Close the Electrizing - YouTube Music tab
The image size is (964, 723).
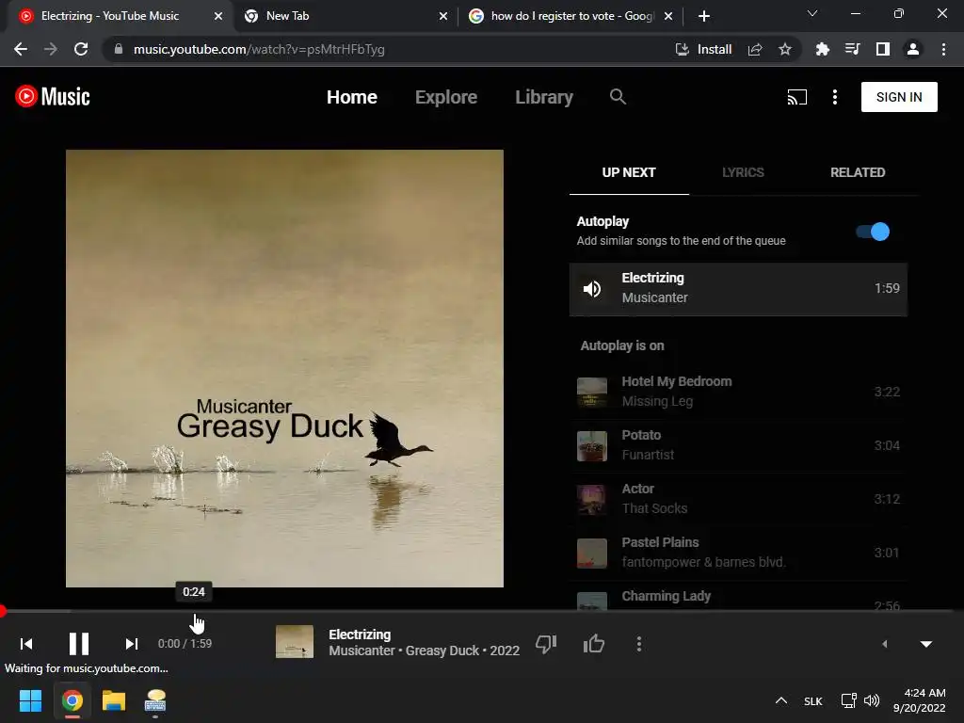click(218, 16)
